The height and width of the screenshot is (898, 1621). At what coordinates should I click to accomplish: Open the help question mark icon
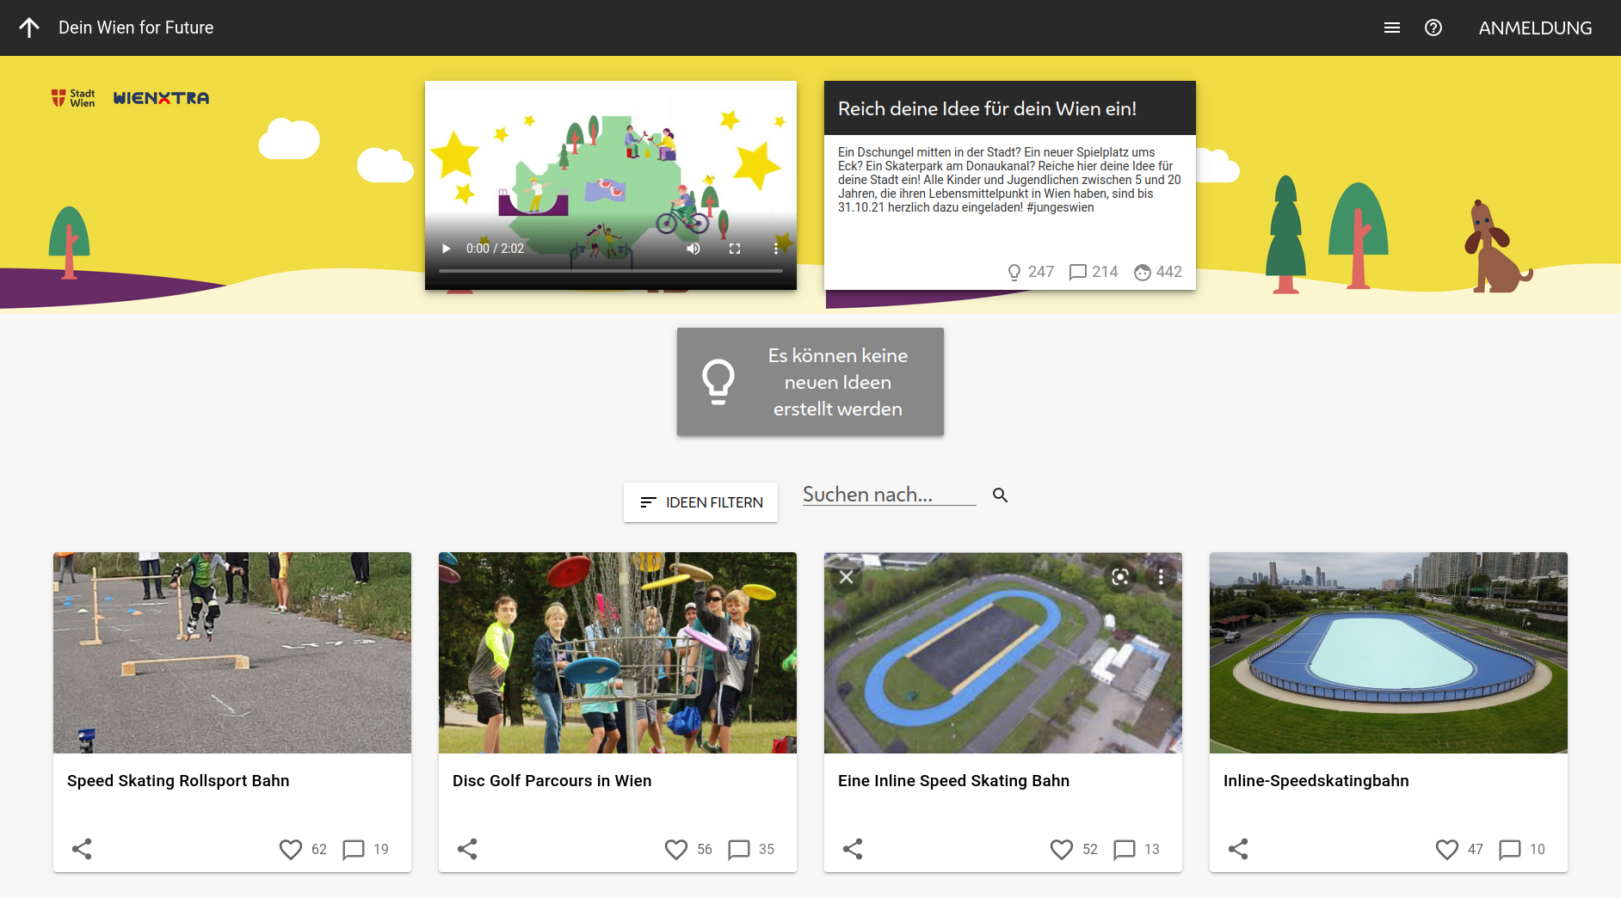tap(1433, 28)
